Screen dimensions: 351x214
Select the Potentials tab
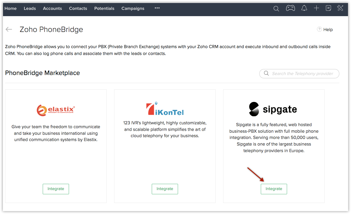(104, 8)
